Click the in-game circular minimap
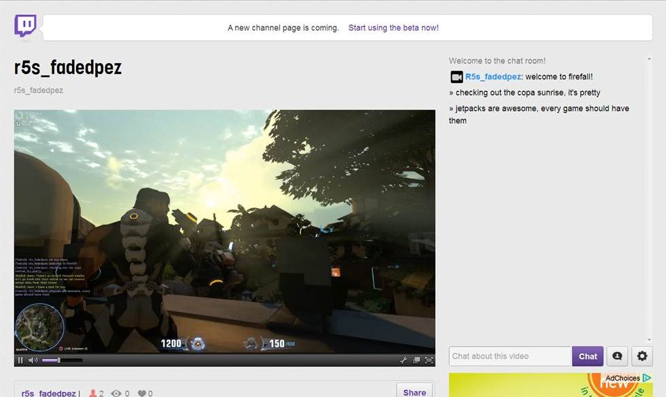Viewport: 666px width, 397px height. 40,327
